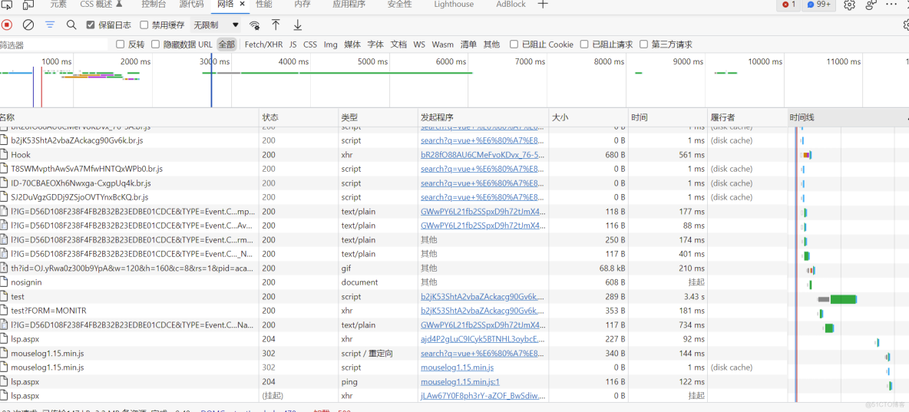Screen dimensions: 909x412
Task: Stop recording network log
Action: (x=7, y=25)
